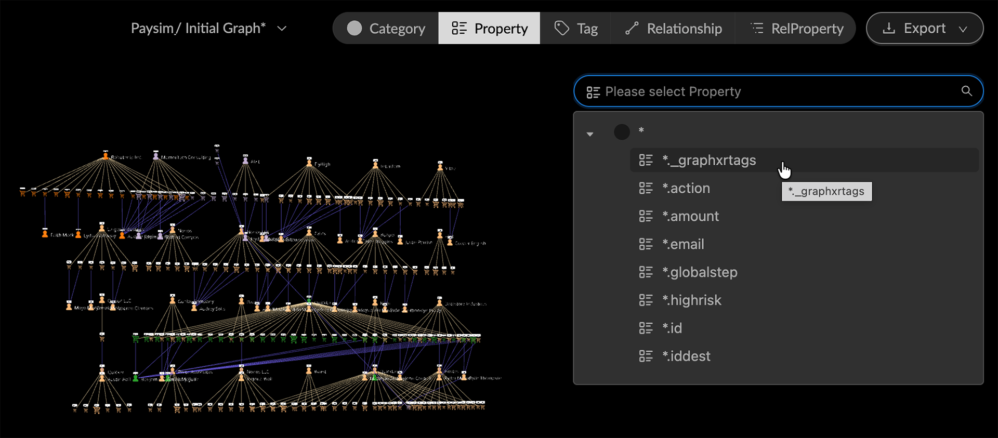Image resolution: width=998 pixels, height=438 pixels.
Task: Click the download icon on Export button
Action: click(x=889, y=28)
